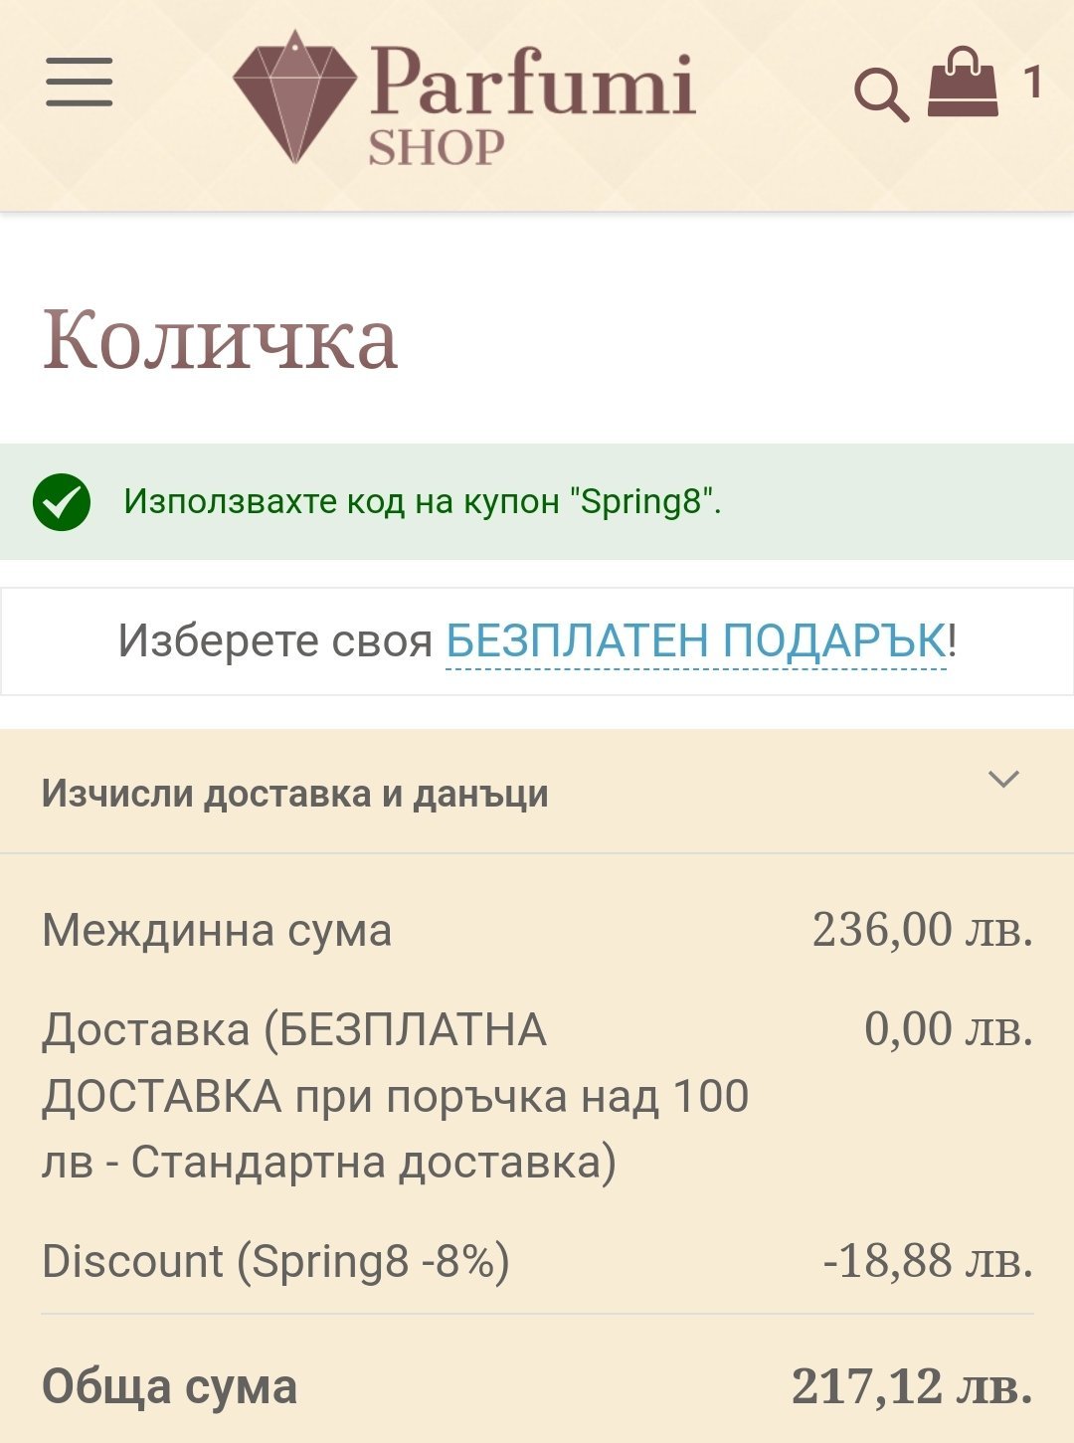Click the "Изчисли доставка и данъци" header
The height and width of the screenshot is (1443, 1074).
tap(295, 794)
